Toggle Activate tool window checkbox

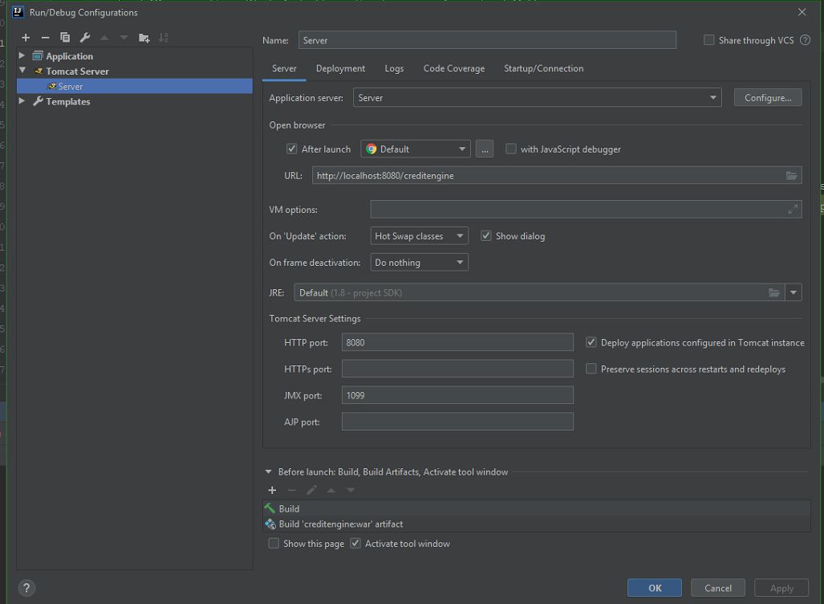[355, 544]
